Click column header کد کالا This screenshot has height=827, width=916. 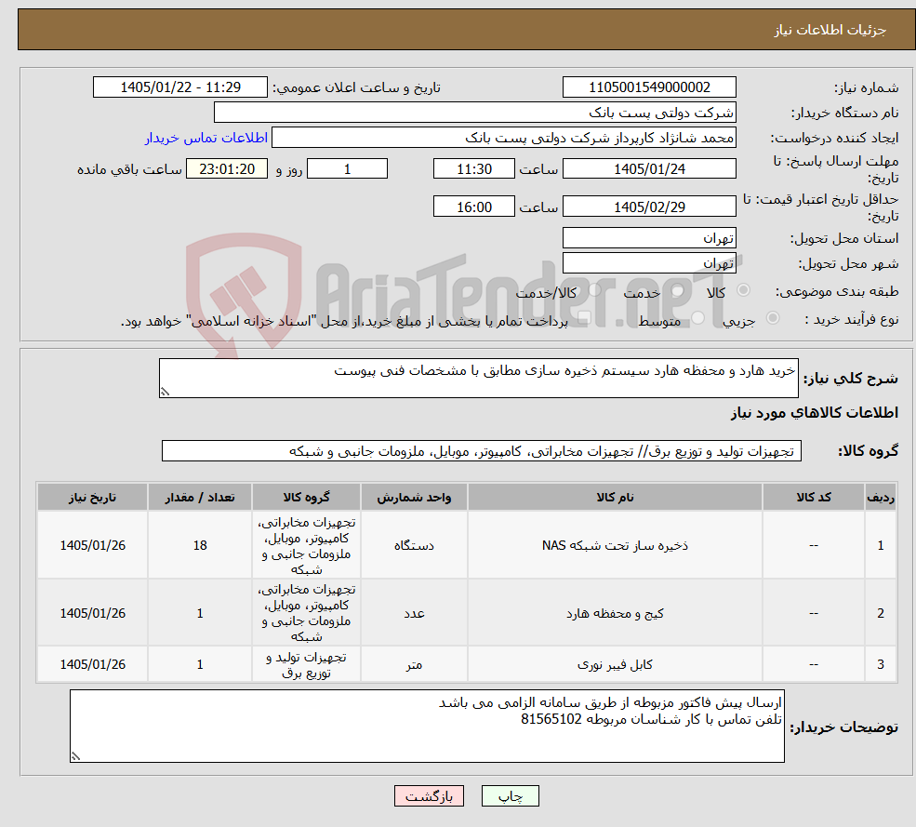point(813,497)
